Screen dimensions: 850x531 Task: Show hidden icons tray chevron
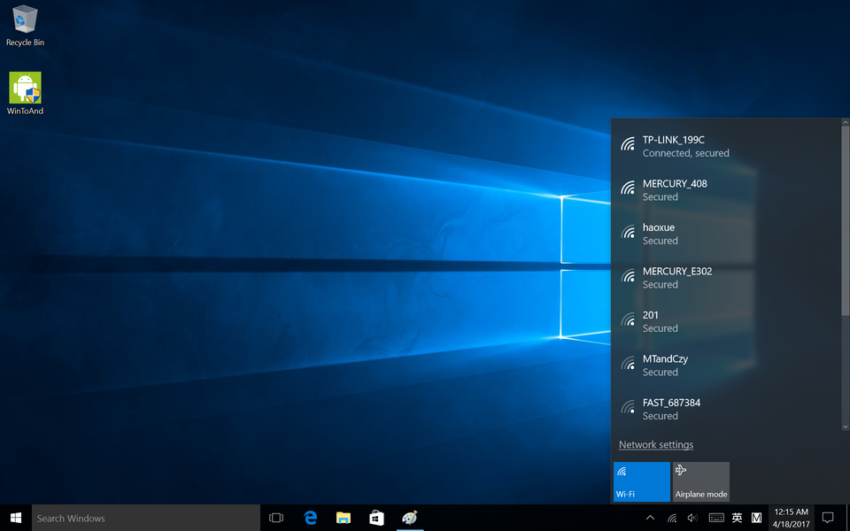[x=650, y=518]
